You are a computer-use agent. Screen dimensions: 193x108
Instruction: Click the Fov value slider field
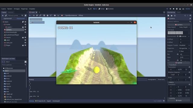[x=184, y=54]
